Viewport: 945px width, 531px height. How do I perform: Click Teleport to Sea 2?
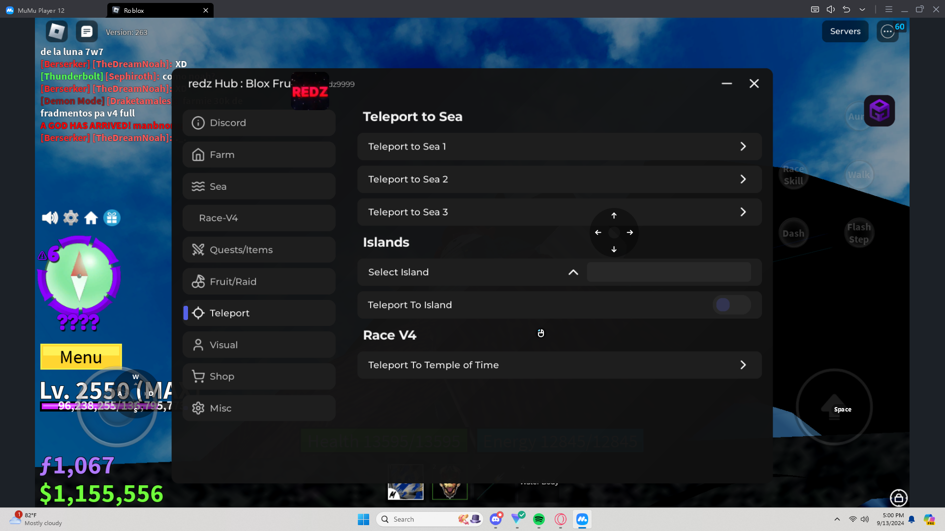[560, 179]
